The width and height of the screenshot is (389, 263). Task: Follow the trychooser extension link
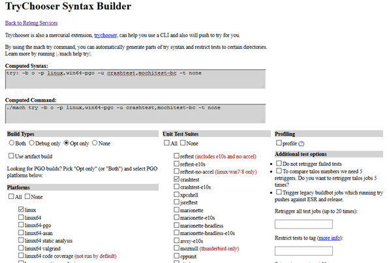(x=106, y=35)
